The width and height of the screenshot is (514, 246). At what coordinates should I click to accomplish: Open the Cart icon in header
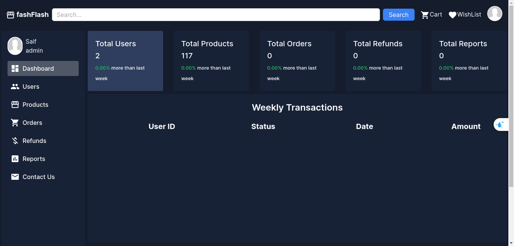tap(425, 15)
